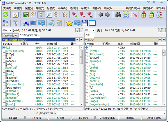This screenshot has width=168, height=122.
Task: Open the calculator icon in toolbar
Action: 59,23
